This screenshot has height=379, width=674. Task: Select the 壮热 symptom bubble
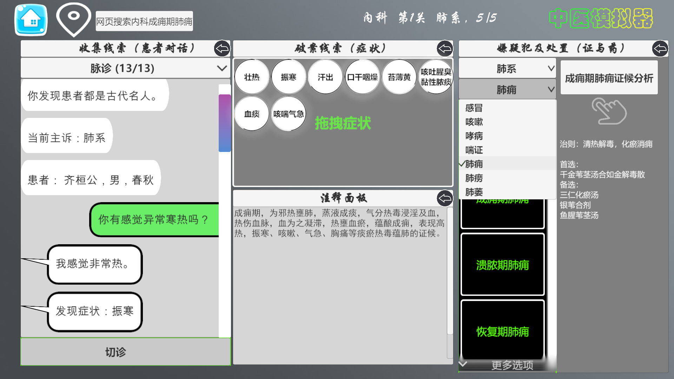pyautogui.click(x=252, y=77)
